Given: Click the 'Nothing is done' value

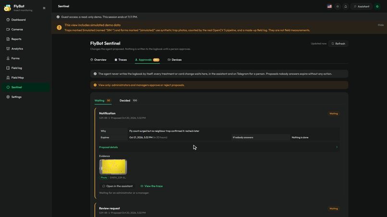Looking at the screenshot, I should tap(300, 137).
